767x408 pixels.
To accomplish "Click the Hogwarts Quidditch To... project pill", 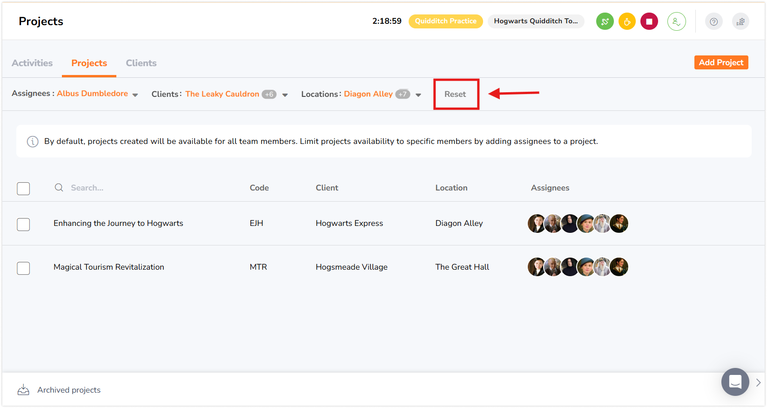I will [x=536, y=21].
